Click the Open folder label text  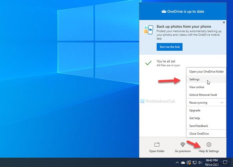point(157,151)
